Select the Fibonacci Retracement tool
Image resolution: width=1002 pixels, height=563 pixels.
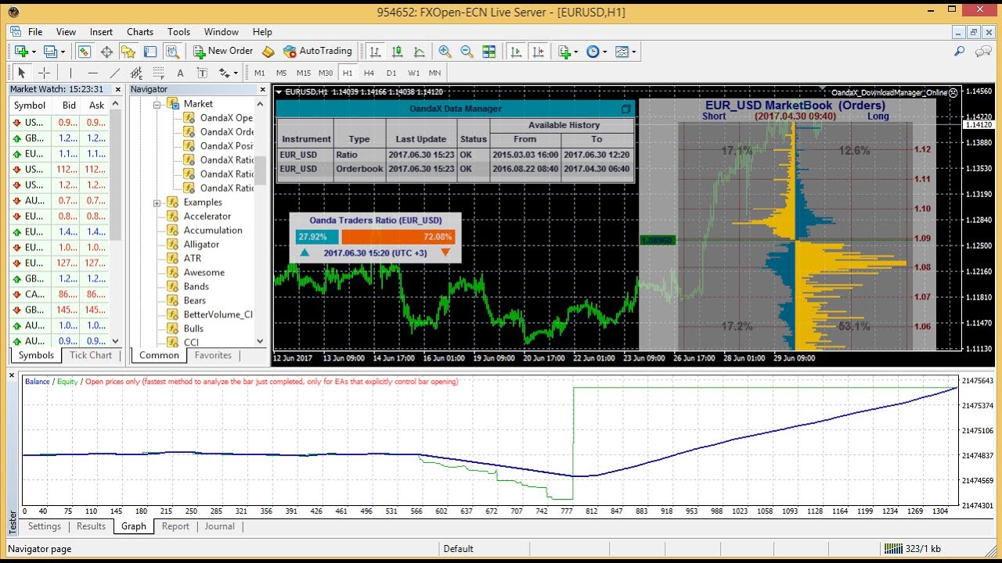(x=159, y=73)
